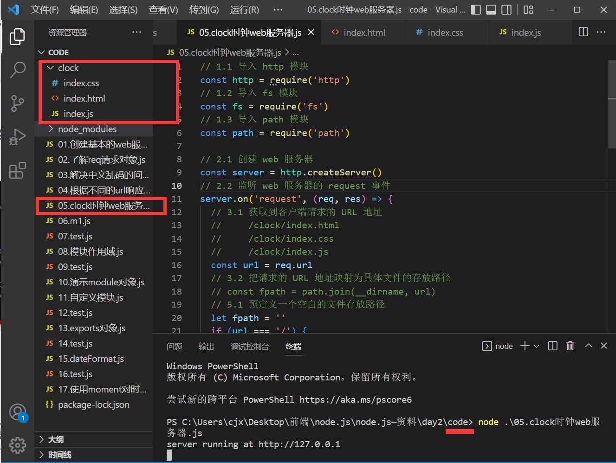
Task: Expand the 时间线 timeline section
Action: (94, 455)
